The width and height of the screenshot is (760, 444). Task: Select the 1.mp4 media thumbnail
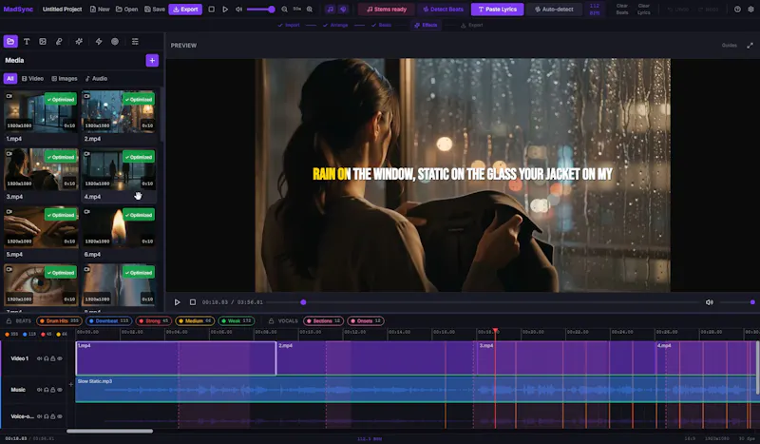tap(41, 111)
